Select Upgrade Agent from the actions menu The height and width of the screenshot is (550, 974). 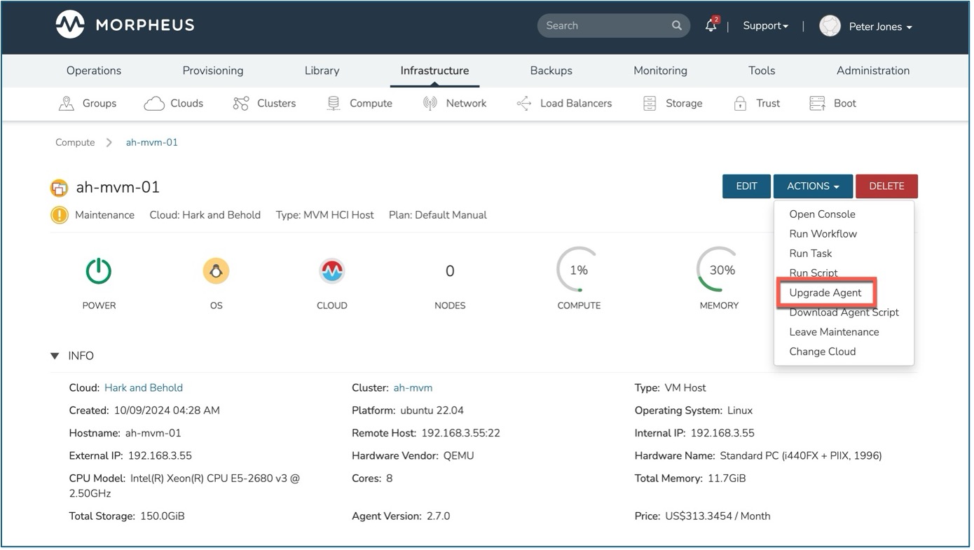click(x=826, y=292)
